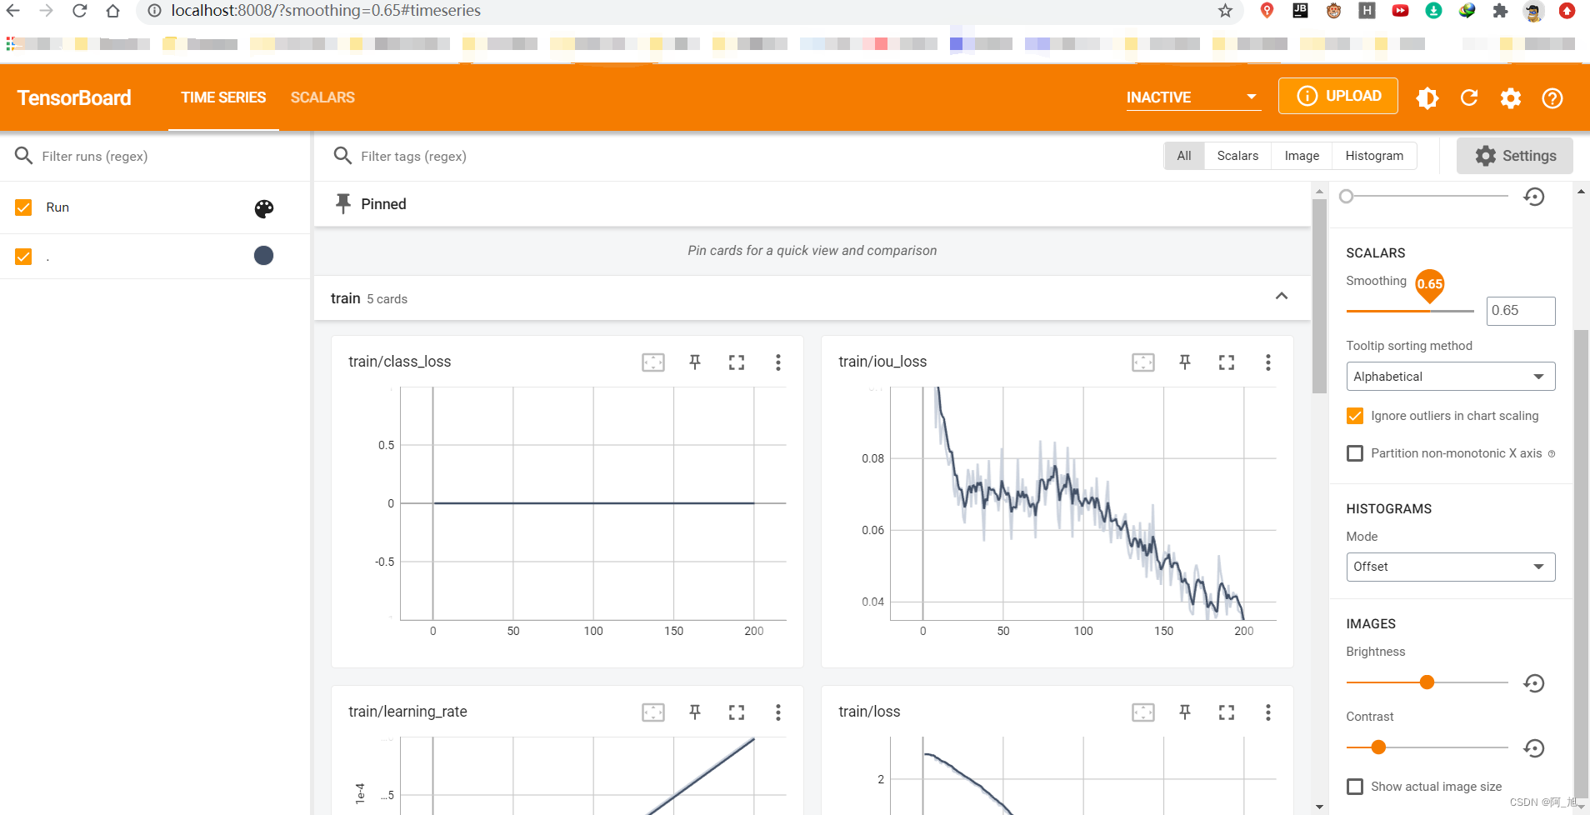This screenshot has height=815, width=1590.
Task: Open more options on train/learning_rate card
Action: click(x=778, y=712)
